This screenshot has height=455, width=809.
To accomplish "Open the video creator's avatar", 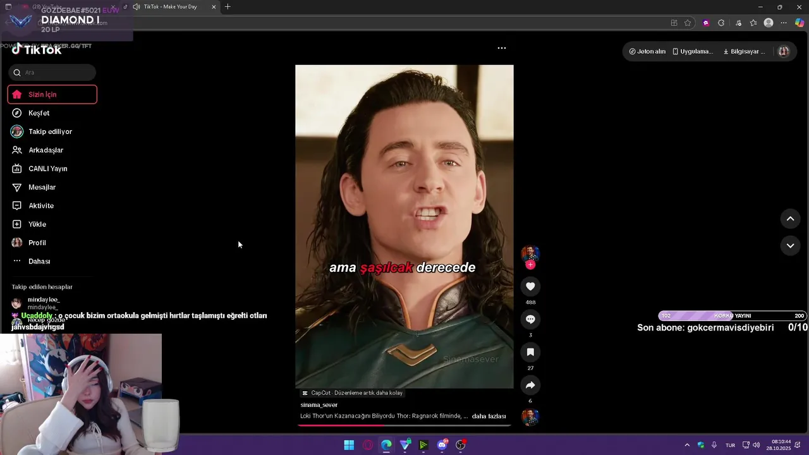I will [530, 253].
